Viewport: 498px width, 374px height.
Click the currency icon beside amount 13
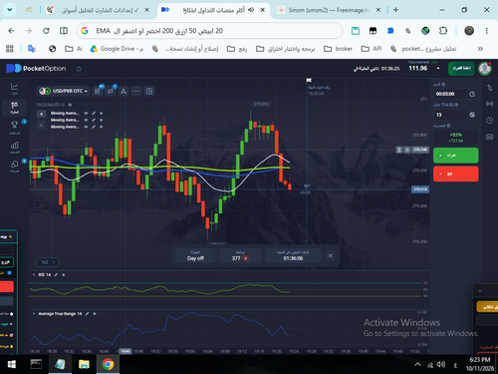tap(472, 115)
